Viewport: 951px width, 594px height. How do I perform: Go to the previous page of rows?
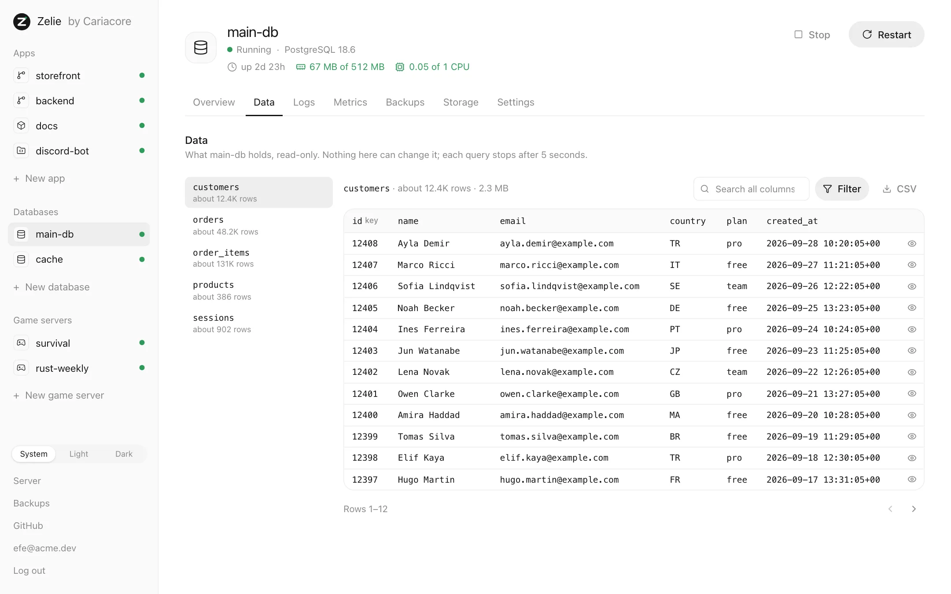pyautogui.click(x=890, y=509)
